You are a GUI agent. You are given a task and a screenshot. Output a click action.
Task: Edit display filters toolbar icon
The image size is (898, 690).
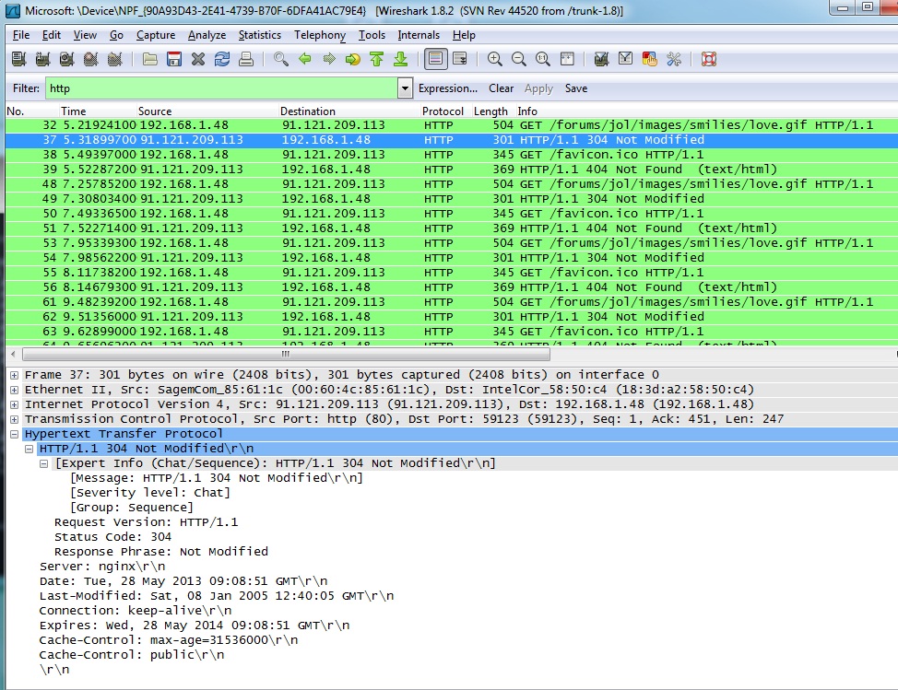[625, 59]
